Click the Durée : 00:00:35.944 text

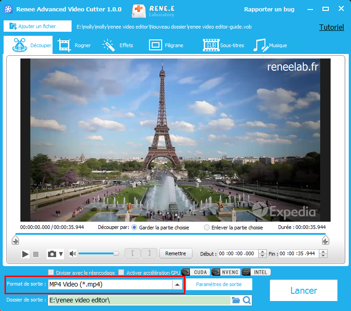point(302,227)
